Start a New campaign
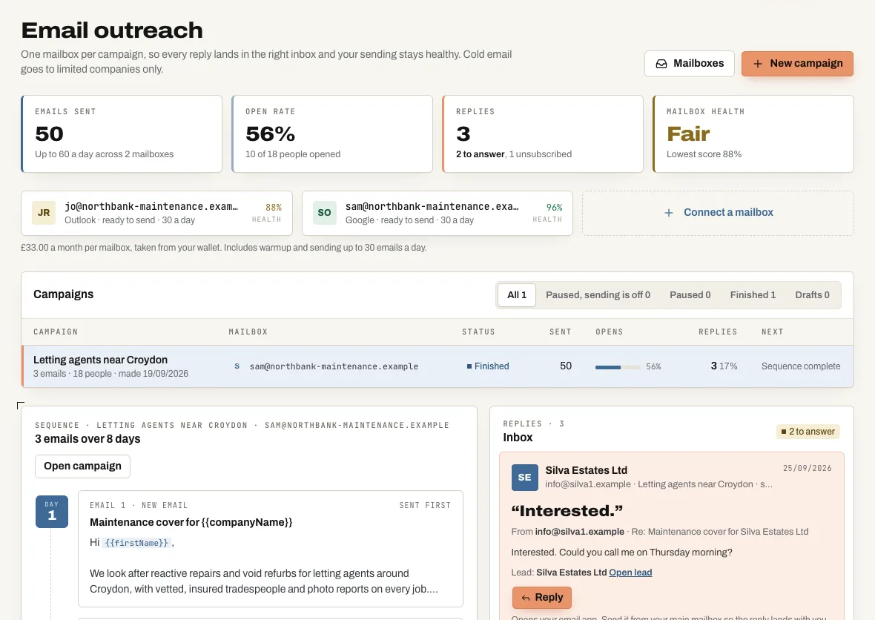 (797, 64)
